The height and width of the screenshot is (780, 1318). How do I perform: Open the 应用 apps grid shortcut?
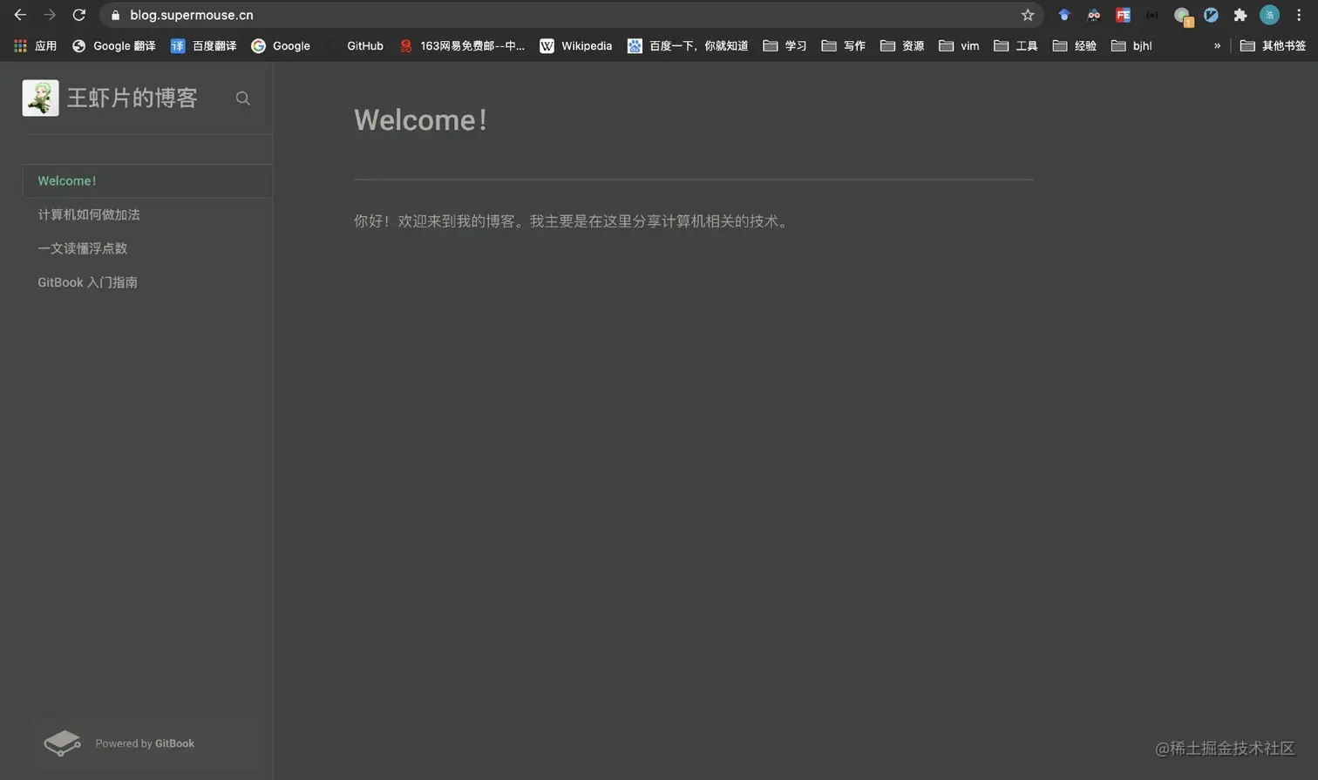[35, 45]
